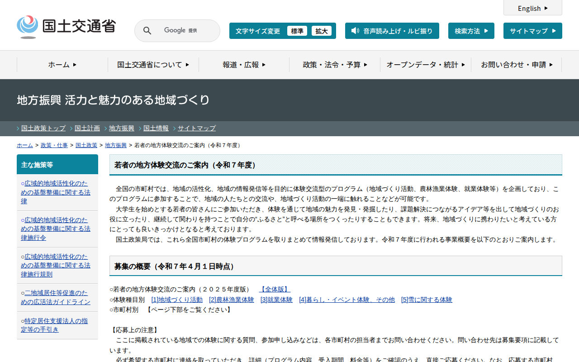Open the サイトマップ button in header
579x362 pixels.
pyautogui.click(x=532, y=31)
